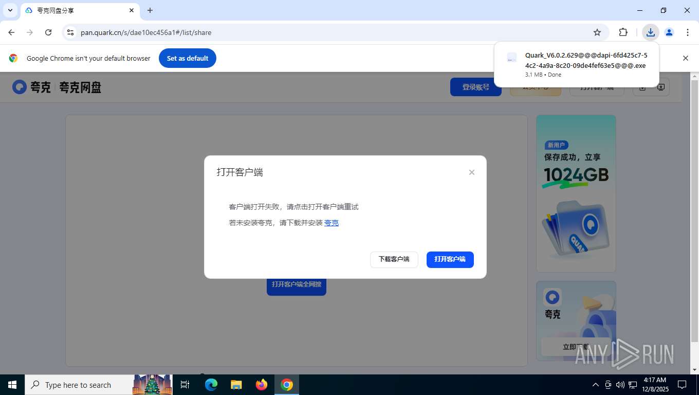Launch Firefox from taskbar
699x395 pixels.
click(262, 385)
